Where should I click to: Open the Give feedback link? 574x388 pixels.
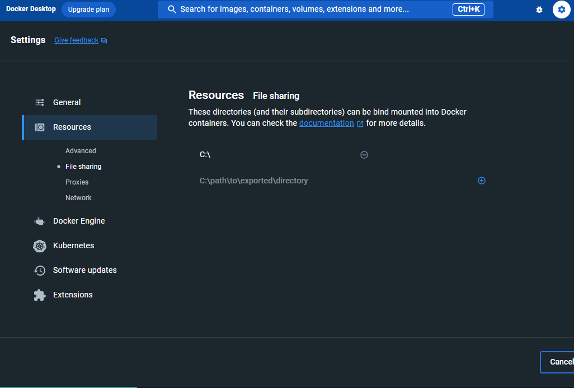click(x=76, y=40)
